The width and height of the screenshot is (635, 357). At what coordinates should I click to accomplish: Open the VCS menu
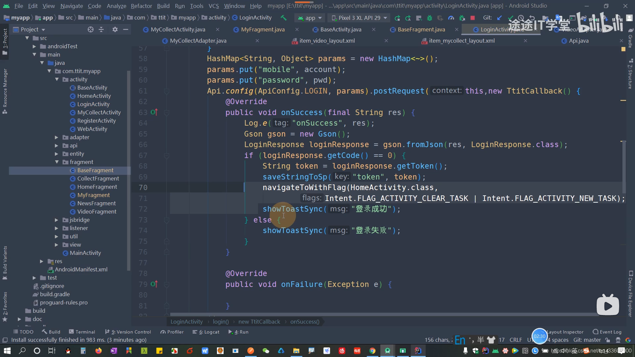(214, 6)
